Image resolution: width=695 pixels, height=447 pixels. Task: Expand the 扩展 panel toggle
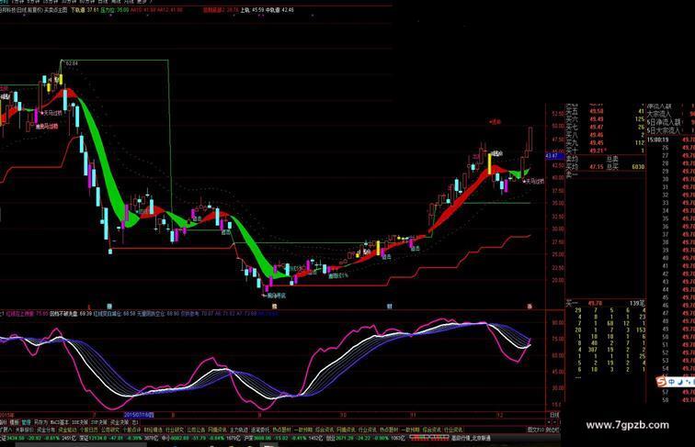click(6, 430)
